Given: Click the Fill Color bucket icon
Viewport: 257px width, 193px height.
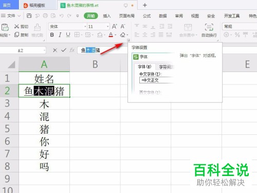Looking at the screenshot, I should [100, 35].
